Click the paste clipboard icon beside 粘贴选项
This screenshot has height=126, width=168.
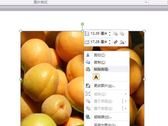click(x=88, y=69)
